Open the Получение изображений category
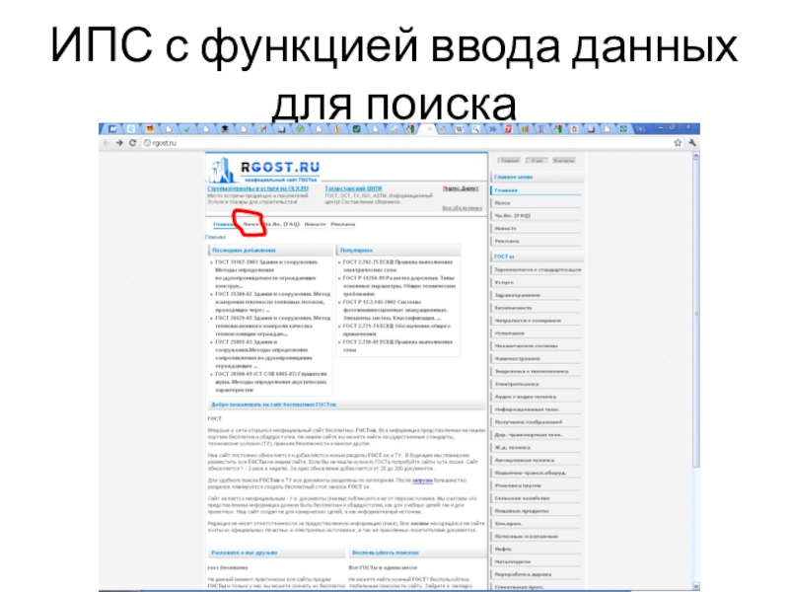789x592 pixels. [x=536, y=422]
